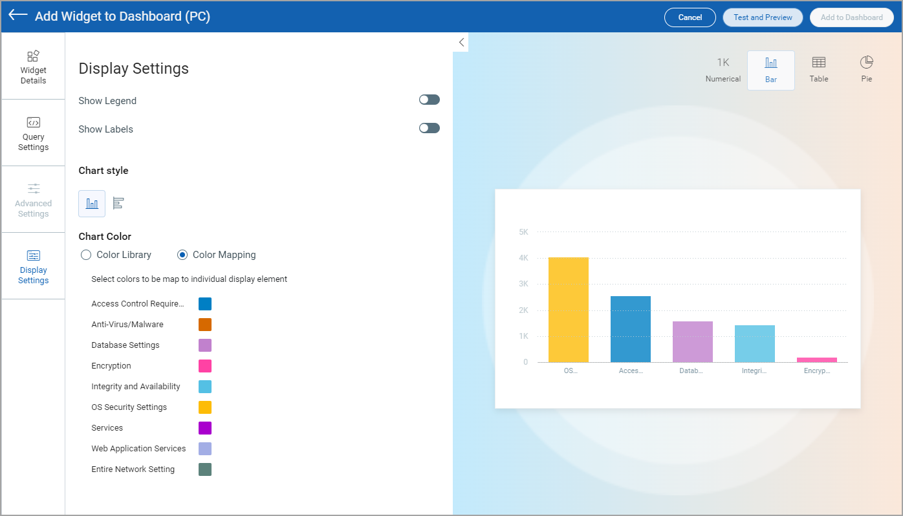This screenshot has height=516, width=903.
Task: Turn on the Show Labels switch
Action: [x=430, y=128]
